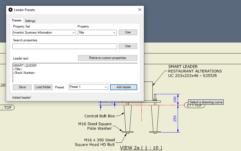
Task: Click the Conical Bolt Box leader text
Action: [x=100, y=116]
